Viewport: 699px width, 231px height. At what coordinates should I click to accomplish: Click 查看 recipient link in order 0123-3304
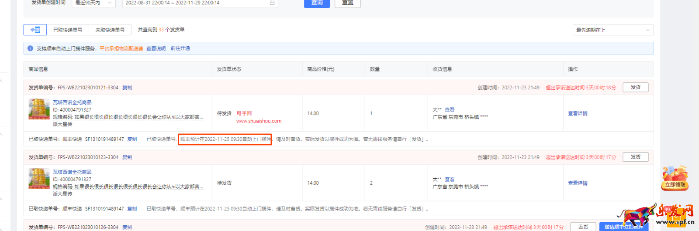click(x=450, y=180)
